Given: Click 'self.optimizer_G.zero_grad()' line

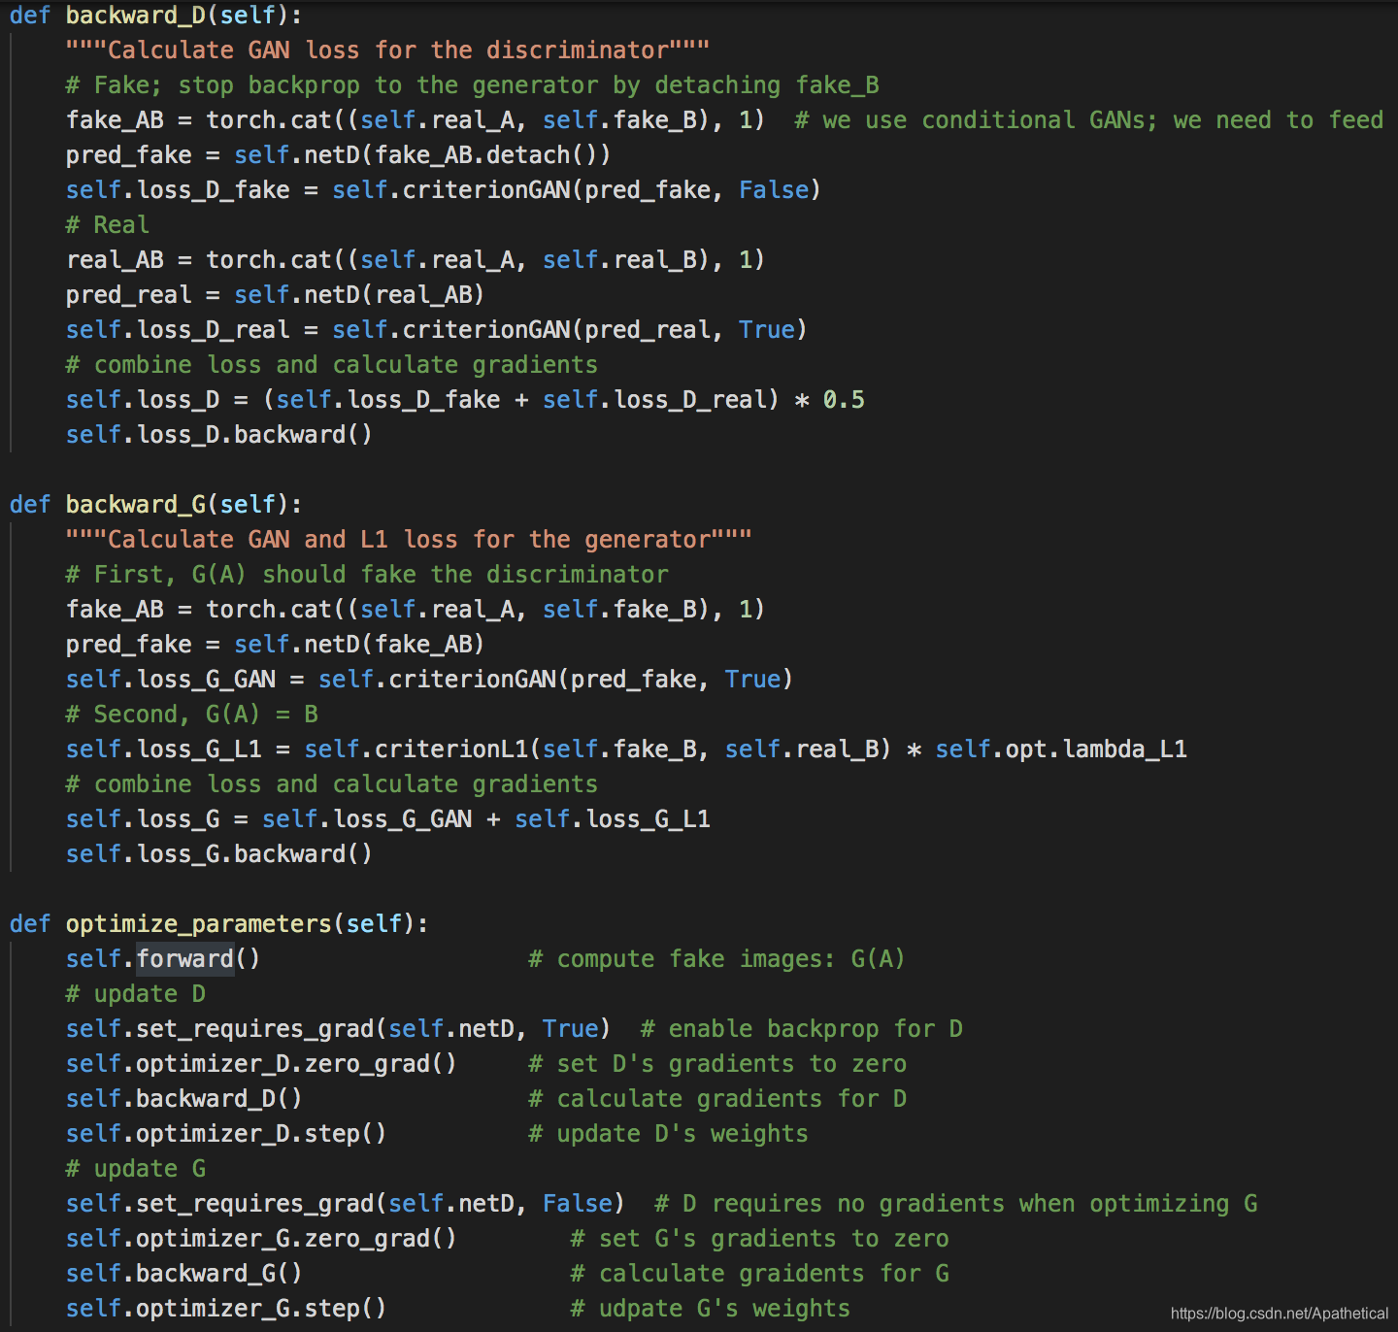Looking at the screenshot, I should tap(261, 1239).
